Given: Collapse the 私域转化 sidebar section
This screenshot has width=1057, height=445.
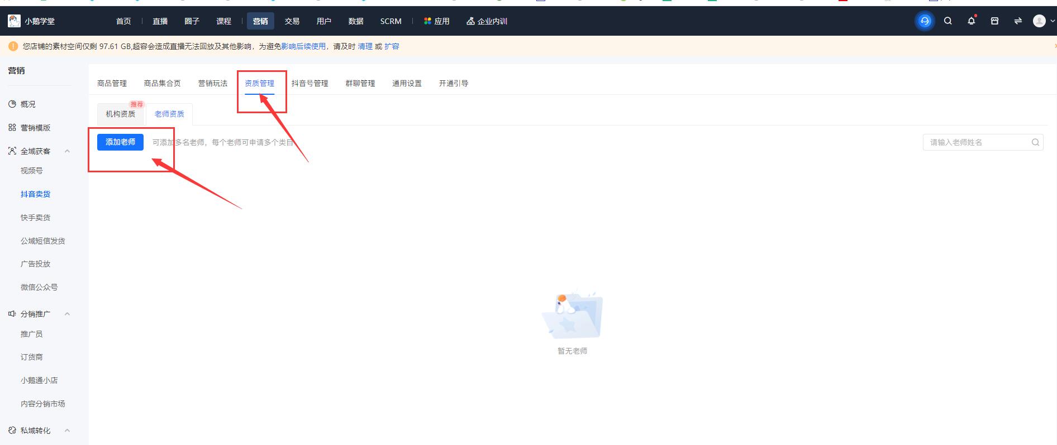Looking at the screenshot, I should (67, 431).
